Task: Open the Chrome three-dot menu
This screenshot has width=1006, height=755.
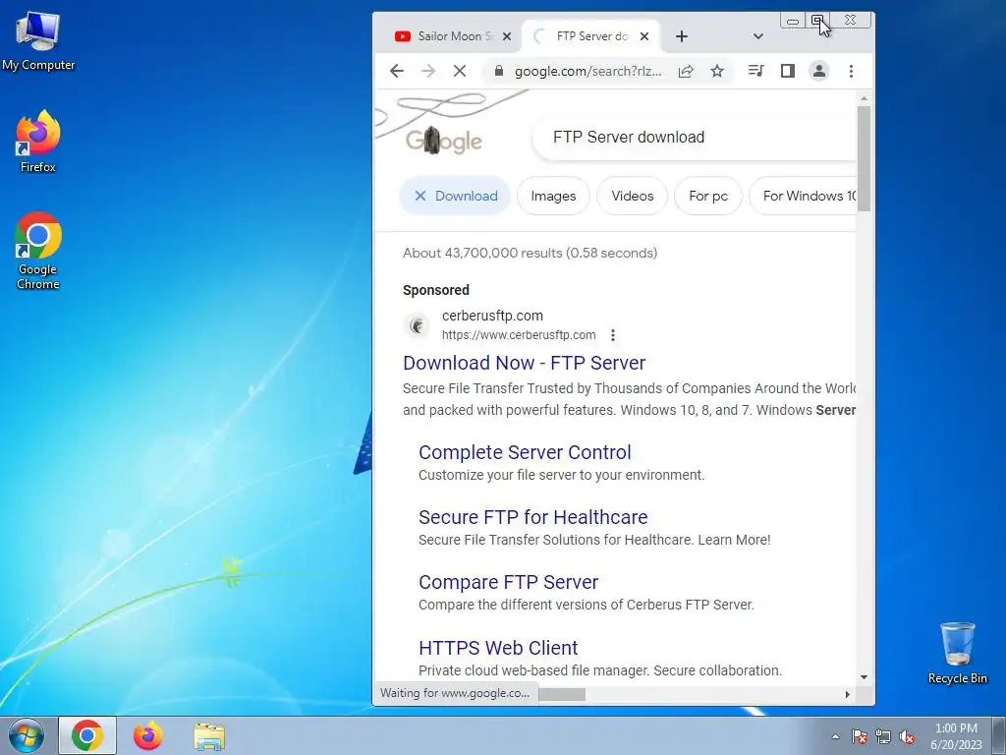Action: pos(852,71)
